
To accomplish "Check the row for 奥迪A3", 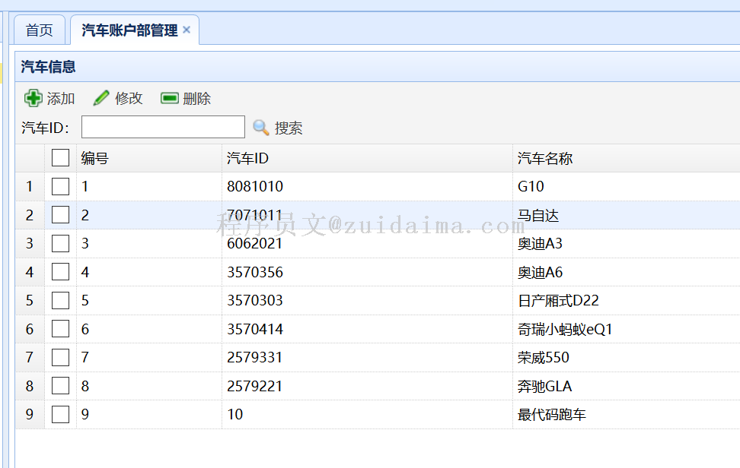I will [x=60, y=243].
